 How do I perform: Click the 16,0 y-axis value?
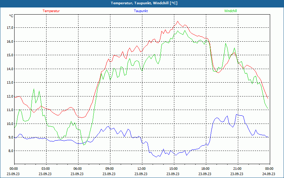click(x=10, y=41)
